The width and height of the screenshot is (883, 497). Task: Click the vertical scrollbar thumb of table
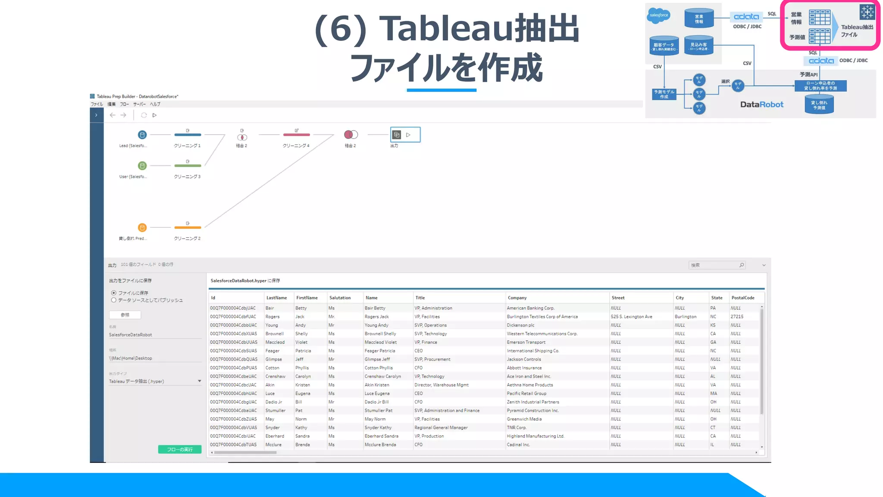click(762, 361)
